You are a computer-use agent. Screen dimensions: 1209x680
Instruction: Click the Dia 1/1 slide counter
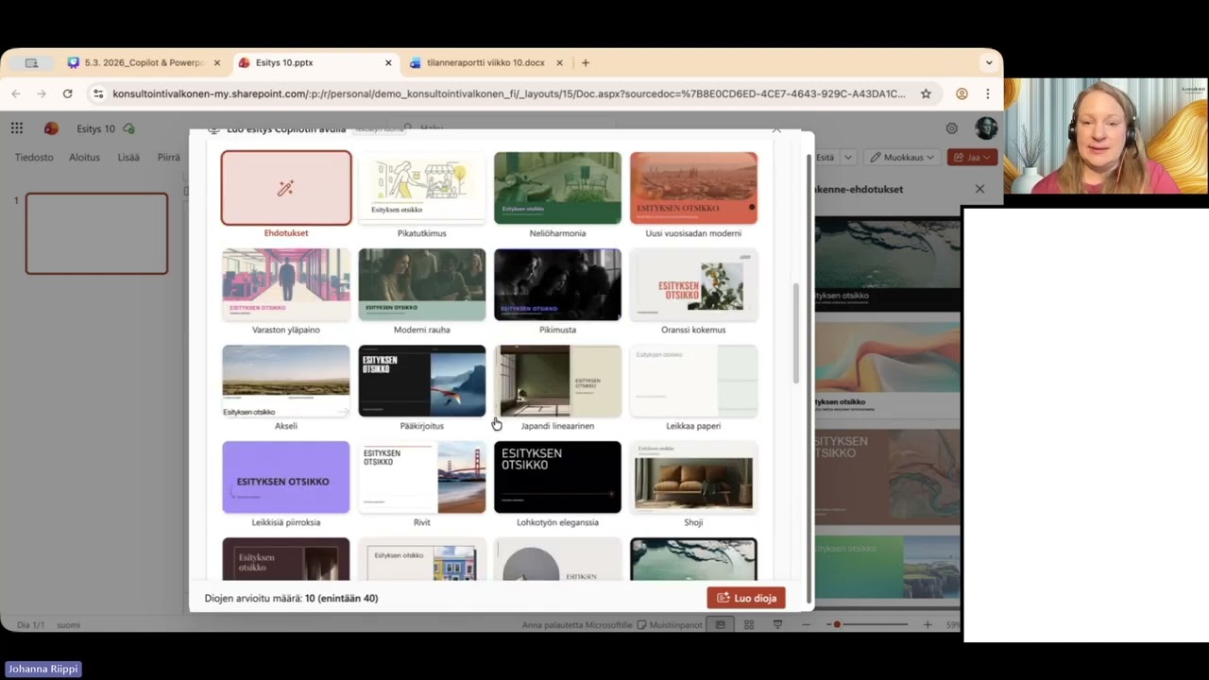point(30,625)
